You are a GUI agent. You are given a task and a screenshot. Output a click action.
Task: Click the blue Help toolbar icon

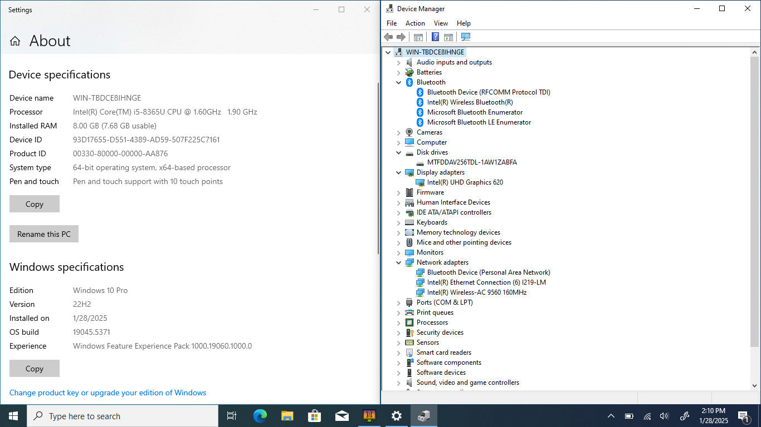click(435, 37)
